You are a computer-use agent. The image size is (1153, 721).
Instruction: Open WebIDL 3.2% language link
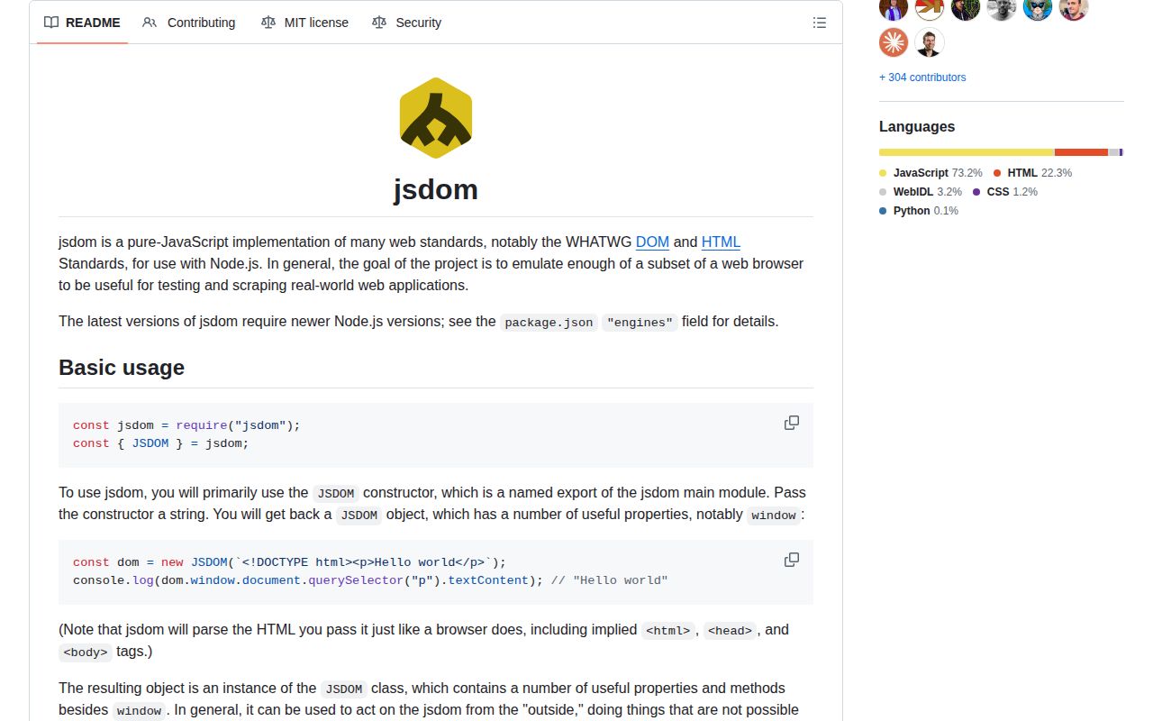point(921,192)
